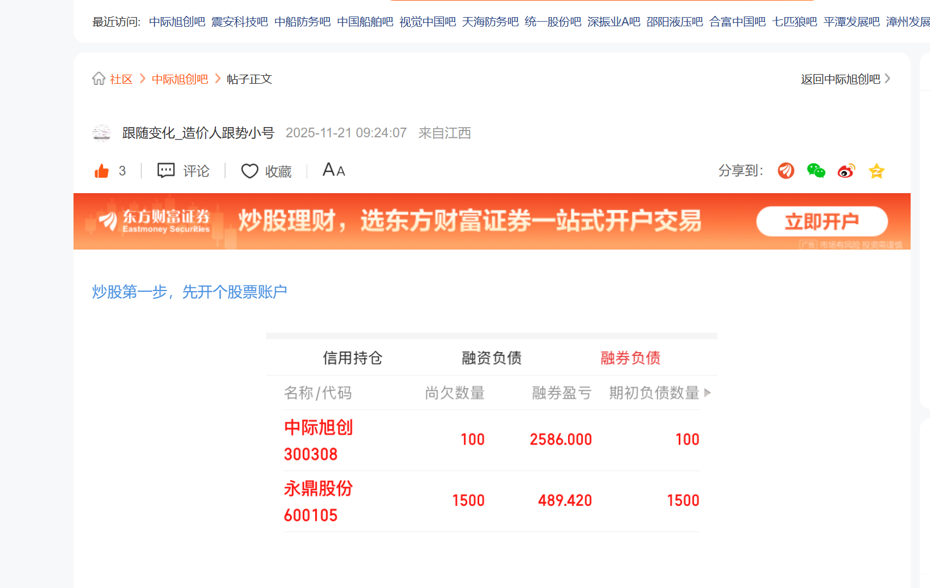Viewport: 930px width, 588px height.
Task: Share to Qzone star icon
Action: tap(876, 170)
